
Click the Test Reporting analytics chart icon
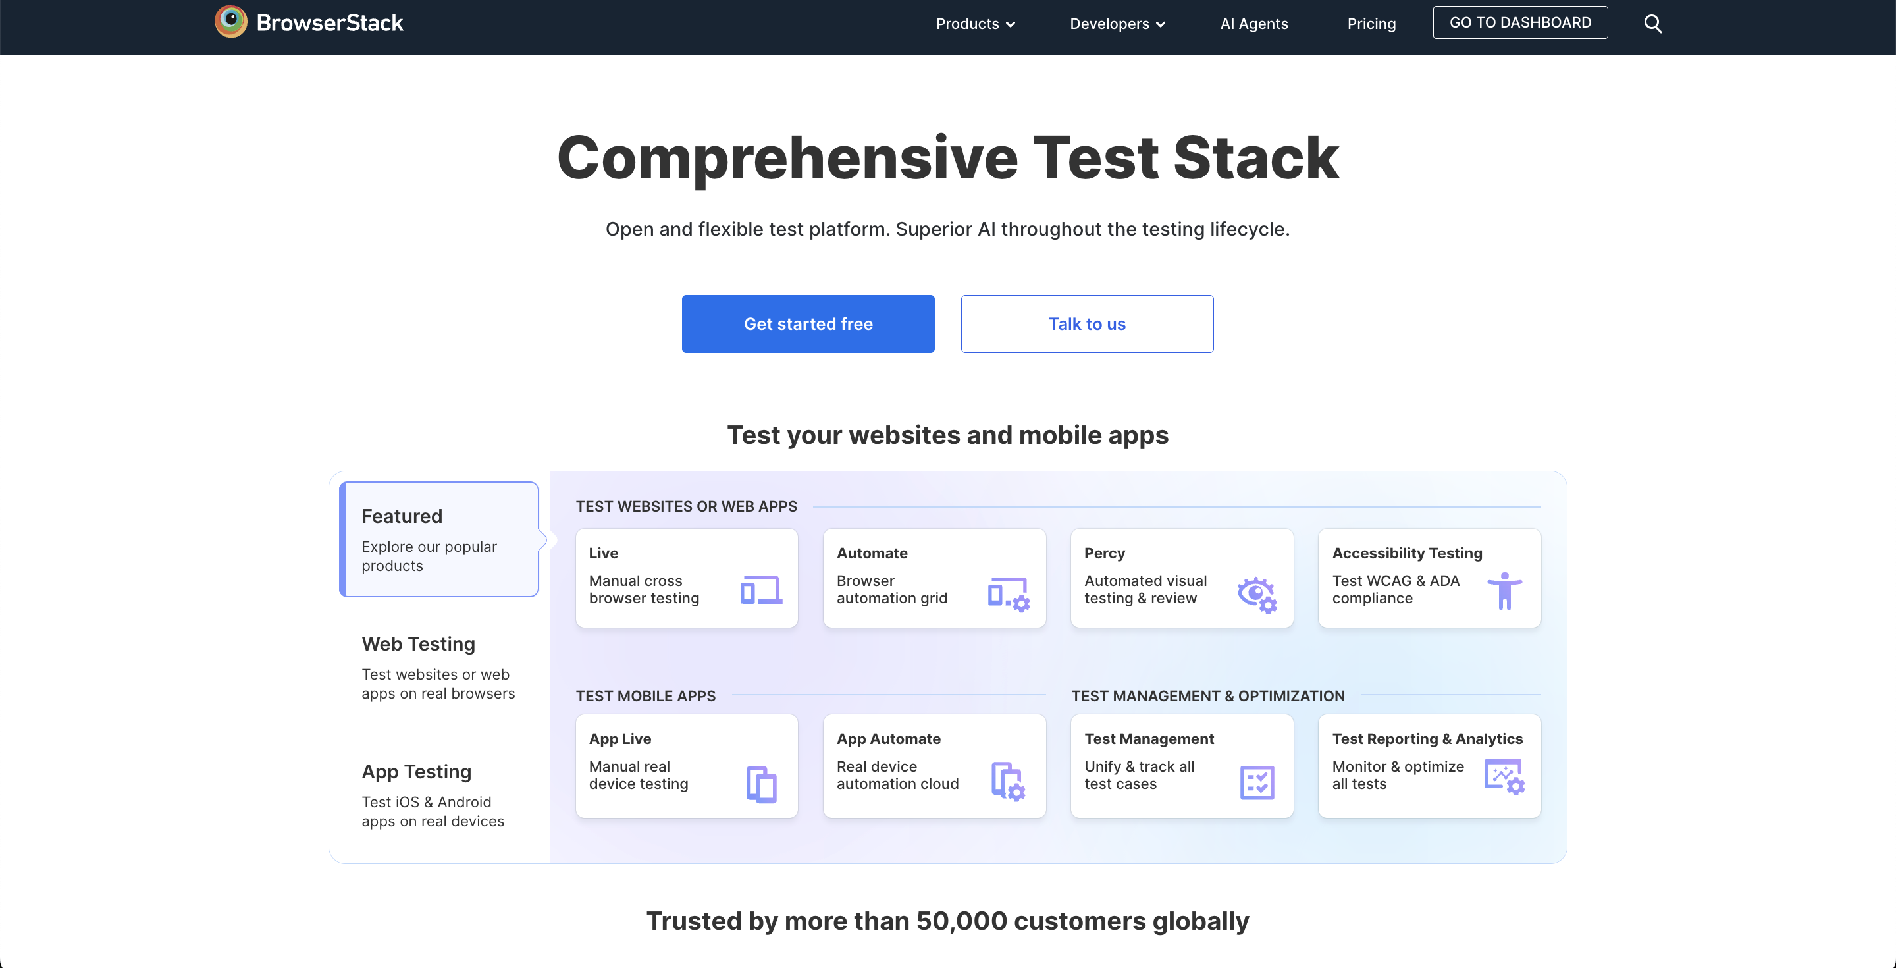pyautogui.click(x=1504, y=777)
